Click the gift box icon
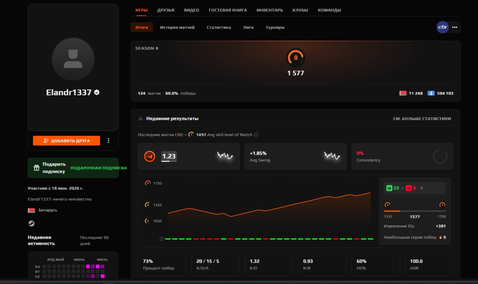The width and height of the screenshot is (478, 284). click(x=37, y=168)
